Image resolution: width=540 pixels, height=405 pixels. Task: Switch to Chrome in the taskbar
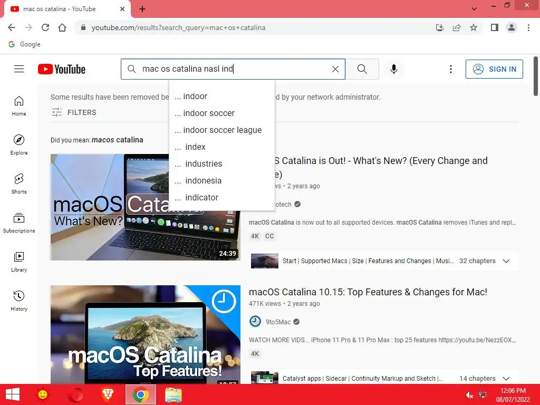coord(140,394)
